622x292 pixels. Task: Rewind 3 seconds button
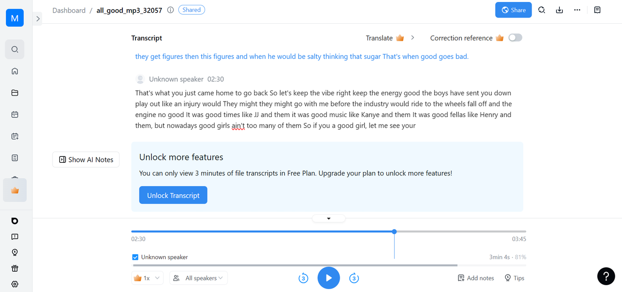click(x=303, y=278)
